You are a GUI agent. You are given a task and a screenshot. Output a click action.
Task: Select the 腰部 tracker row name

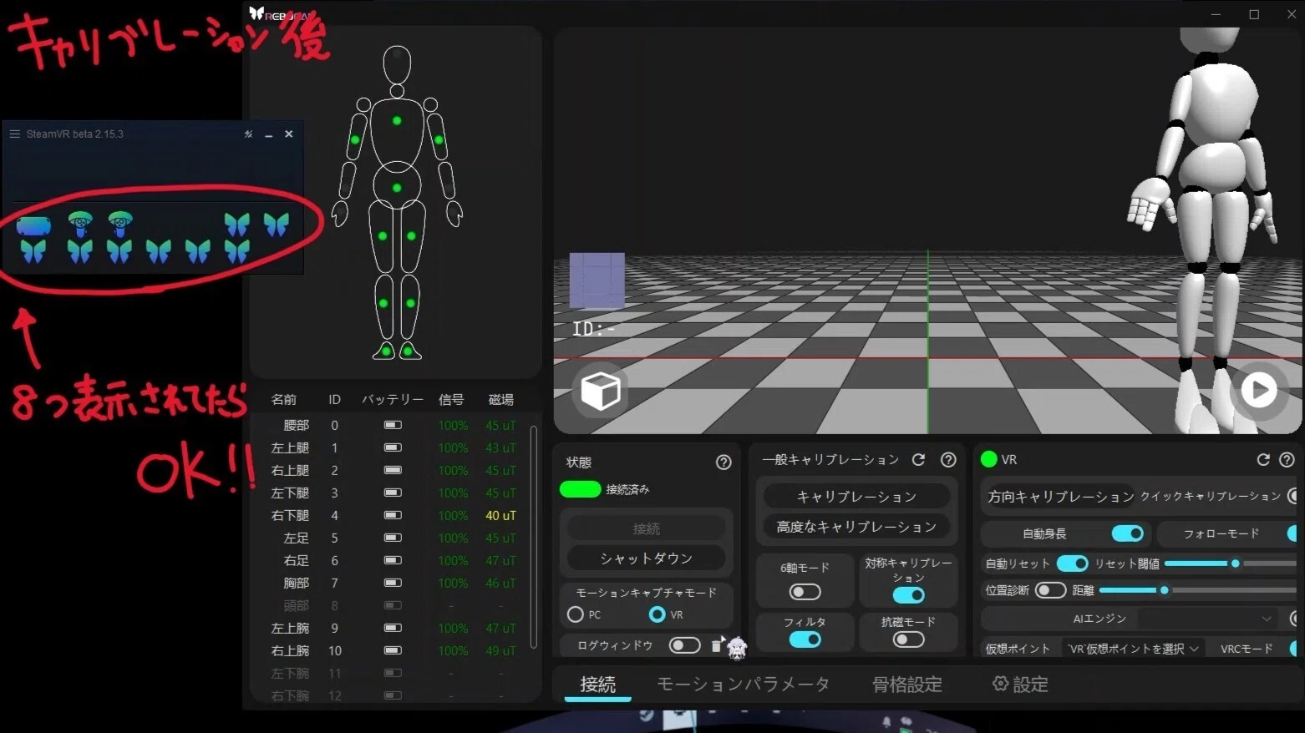tap(297, 425)
